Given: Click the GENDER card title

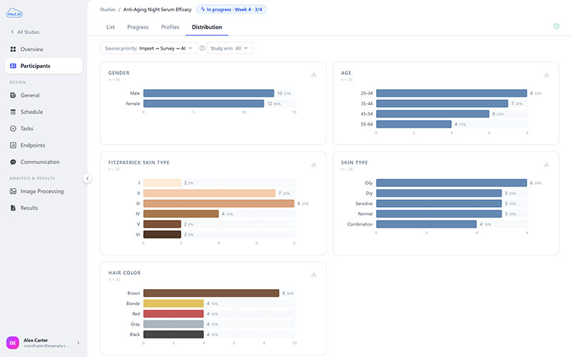Looking at the screenshot, I should point(119,73).
